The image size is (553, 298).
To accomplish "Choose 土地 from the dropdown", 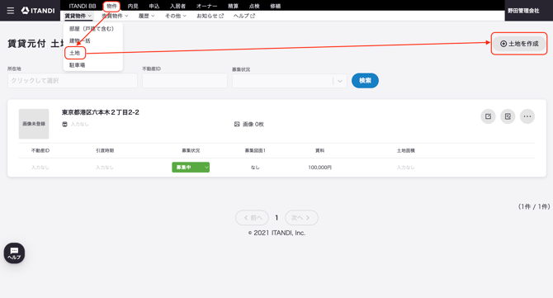I will (x=75, y=53).
